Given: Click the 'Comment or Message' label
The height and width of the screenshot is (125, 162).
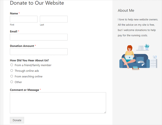Looking at the screenshot, I should pyautogui.click(x=24, y=90).
